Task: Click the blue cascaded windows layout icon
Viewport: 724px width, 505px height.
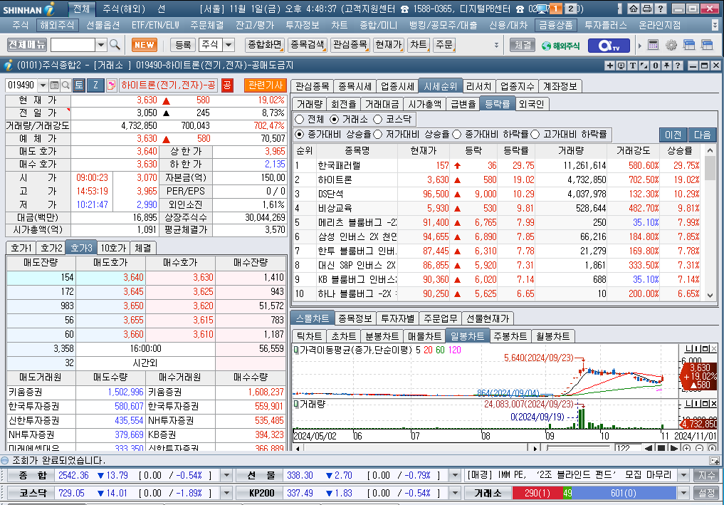Action: [x=689, y=45]
